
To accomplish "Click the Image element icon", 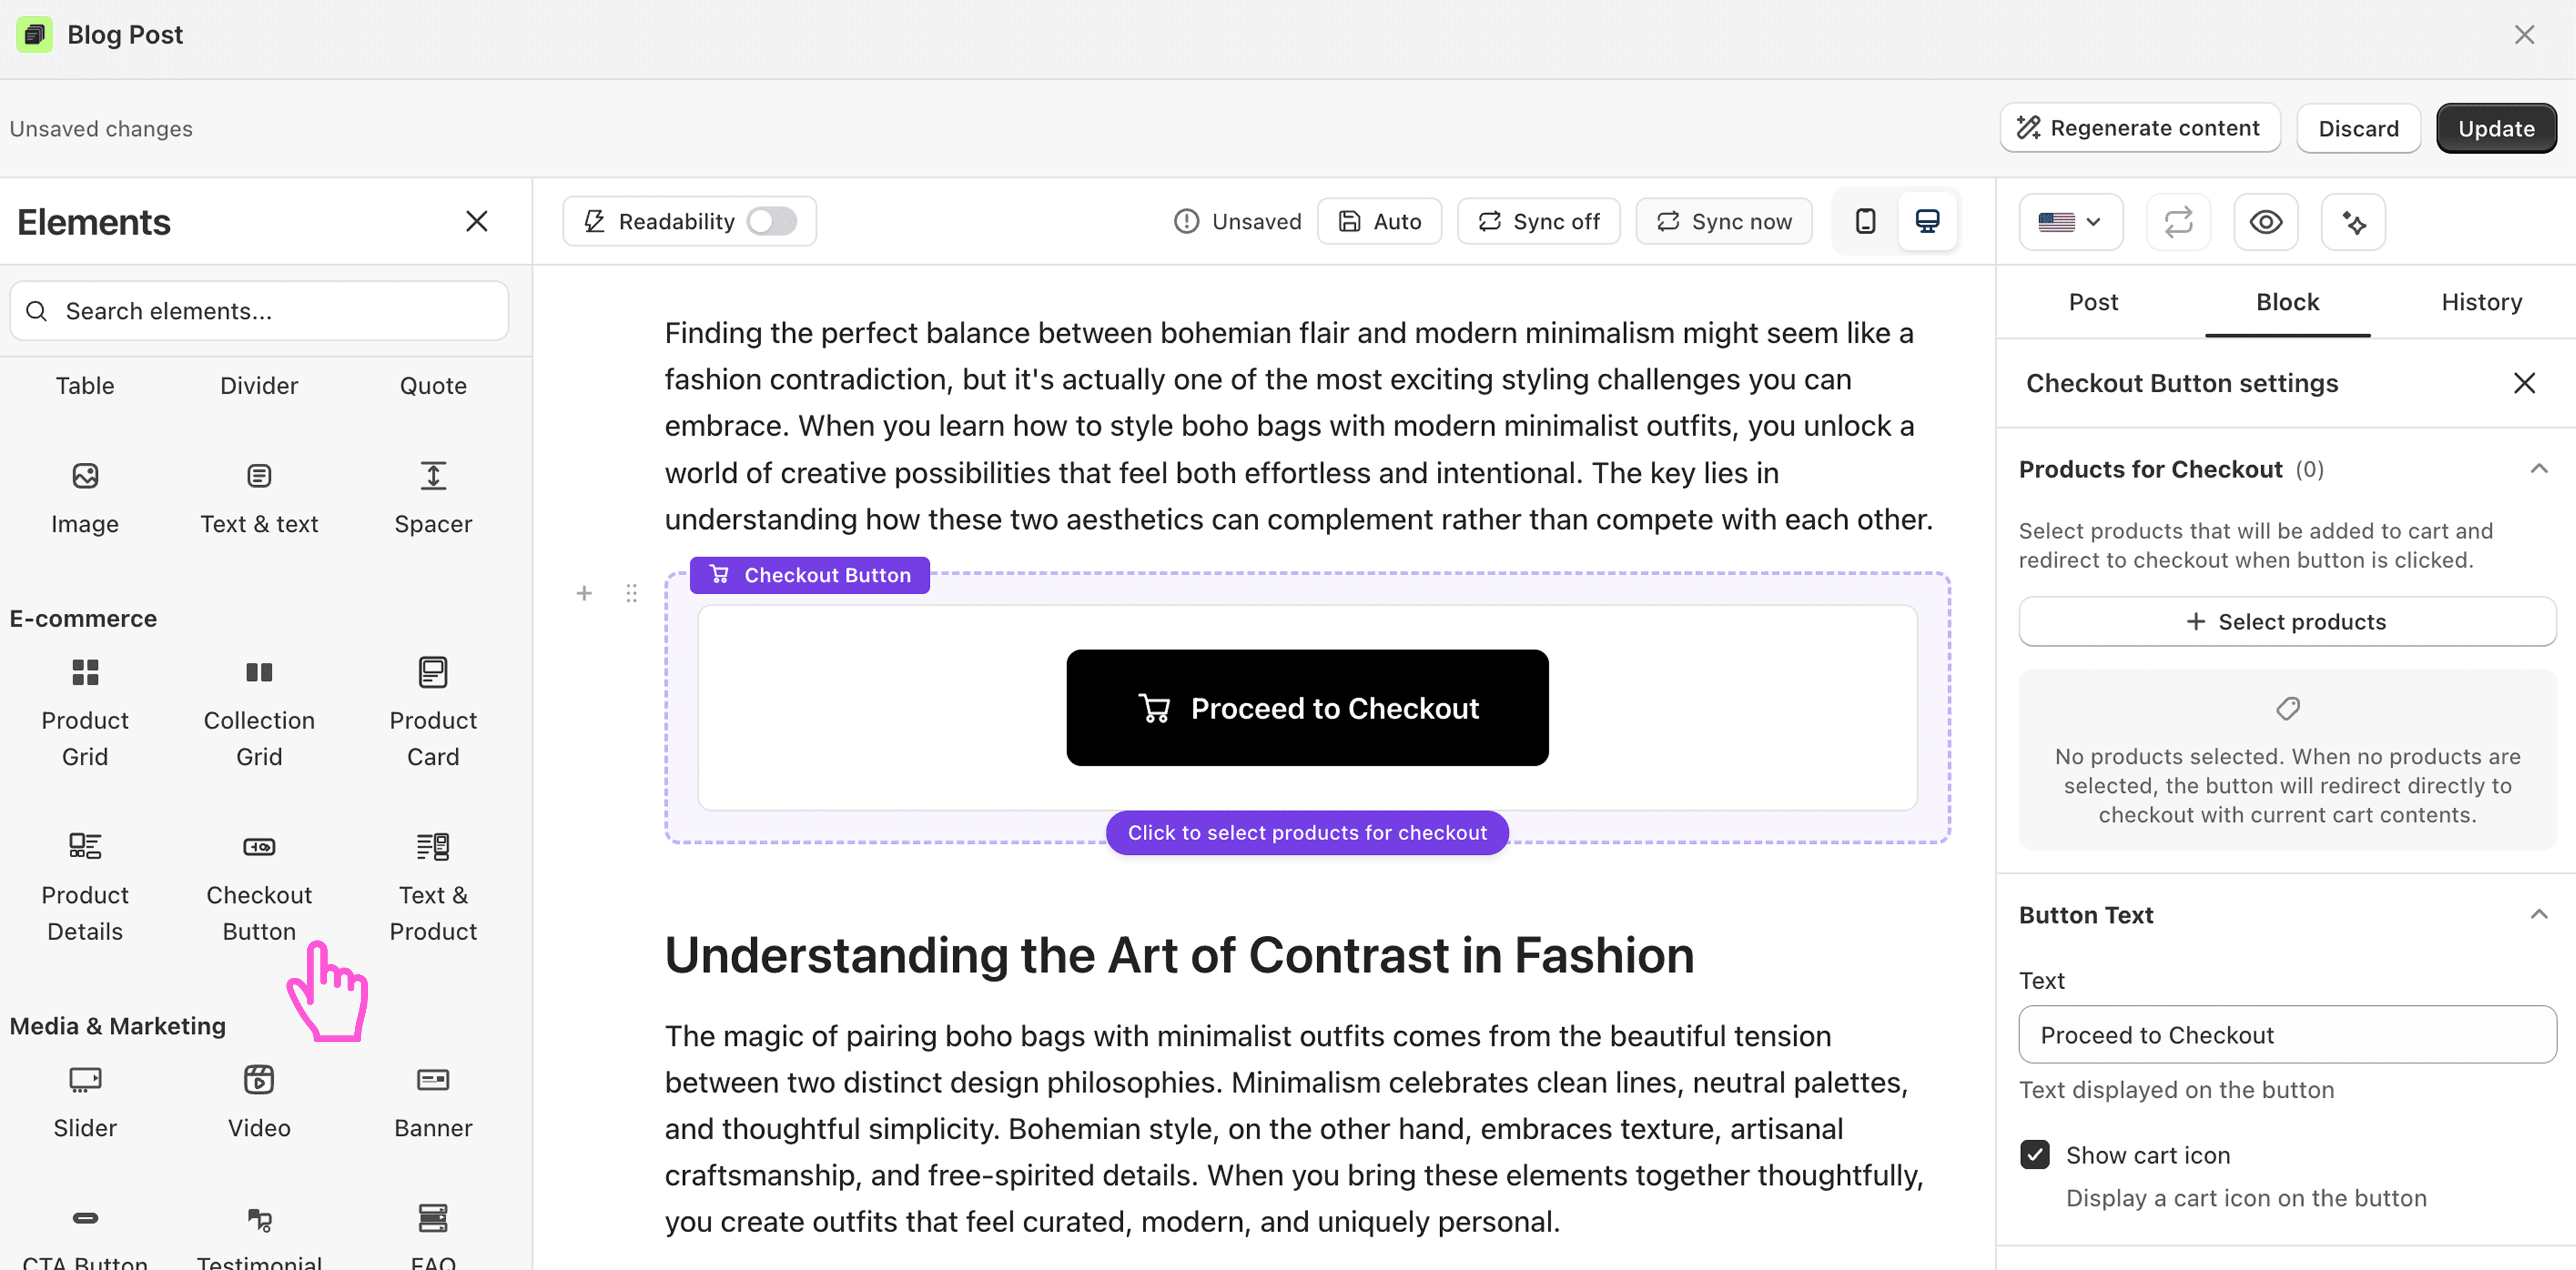I will pyautogui.click(x=85, y=476).
